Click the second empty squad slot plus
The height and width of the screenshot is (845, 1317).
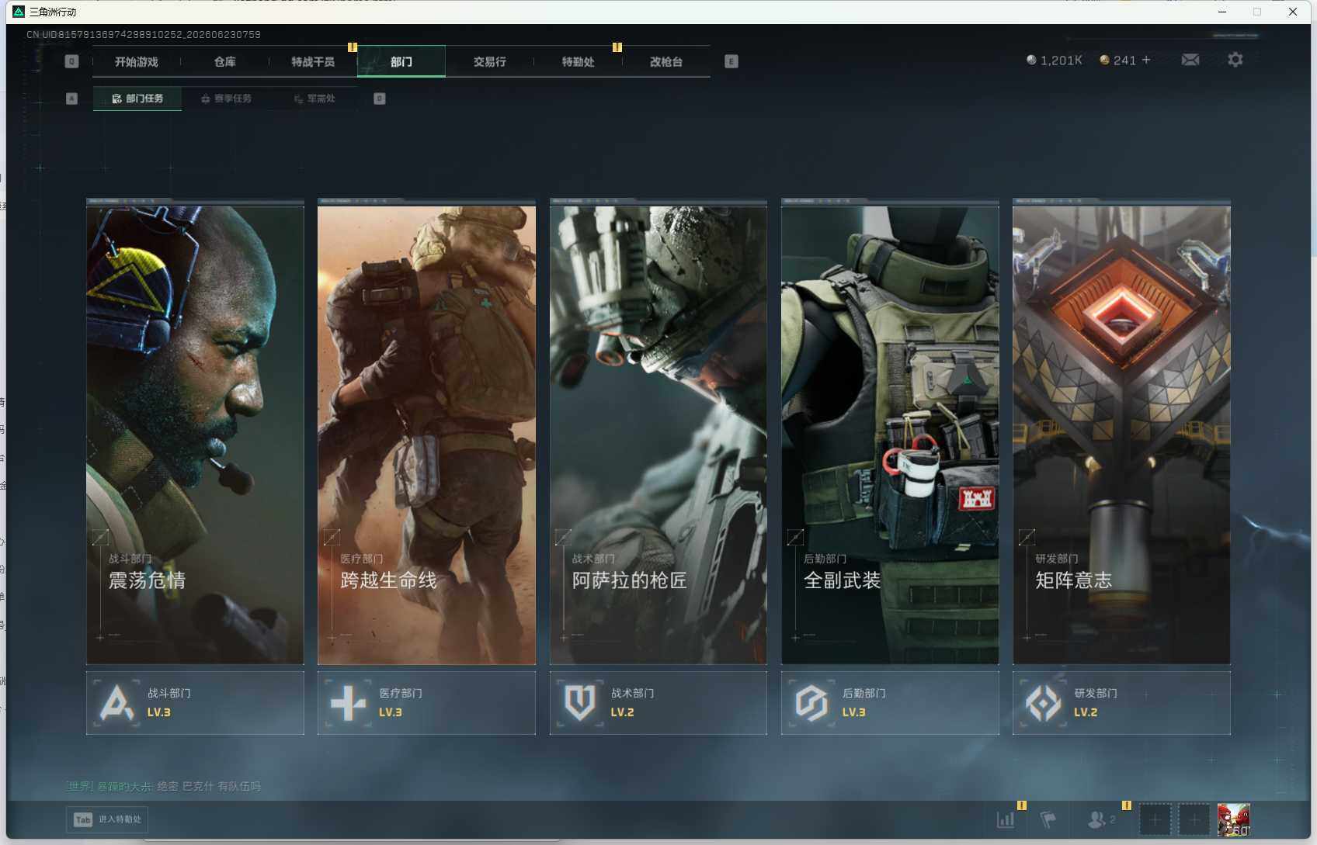pyautogui.click(x=1194, y=819)
